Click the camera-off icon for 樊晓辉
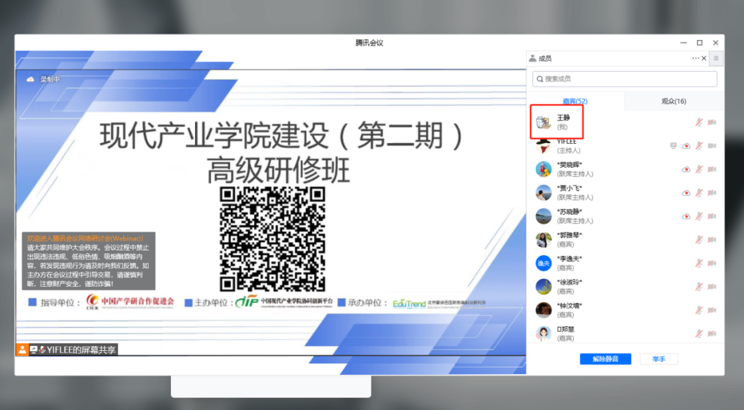This screenshot has width=744, height=410. click(x=712, y=169)
